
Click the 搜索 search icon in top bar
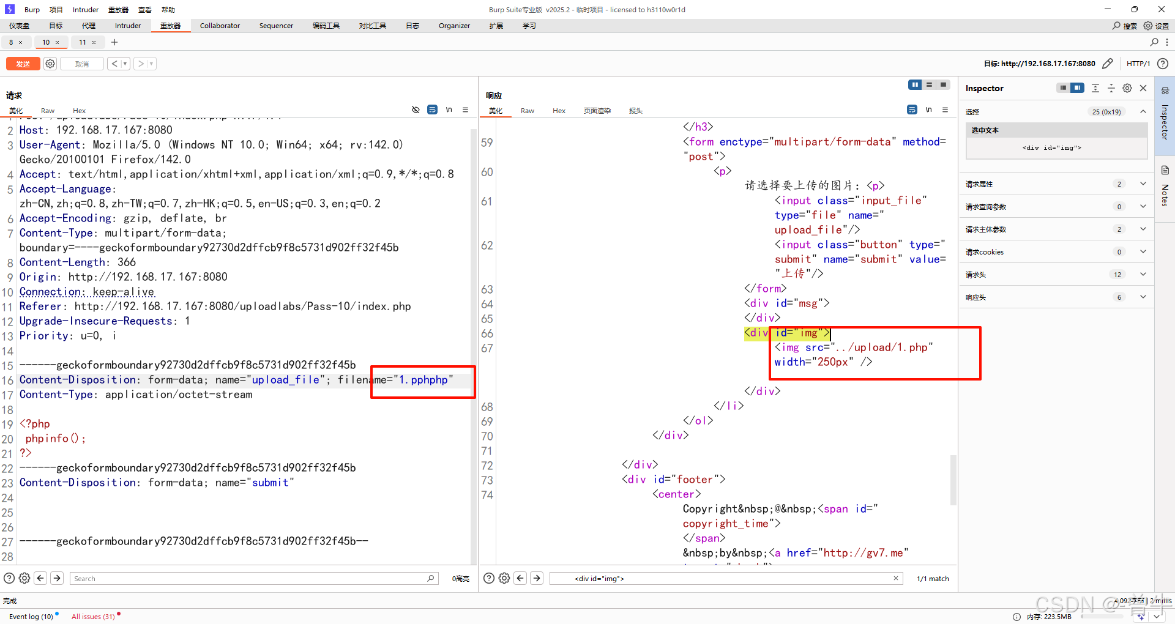pos(1125,26)
